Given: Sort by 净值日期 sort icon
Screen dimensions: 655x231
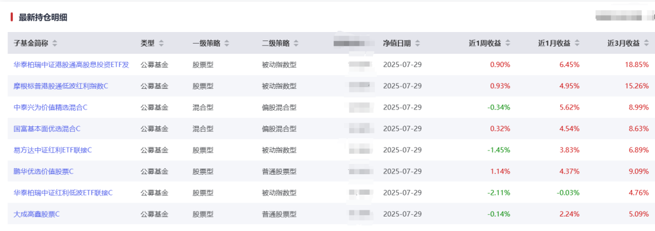Looking at the screenshot, I should [x=417, y=44].
